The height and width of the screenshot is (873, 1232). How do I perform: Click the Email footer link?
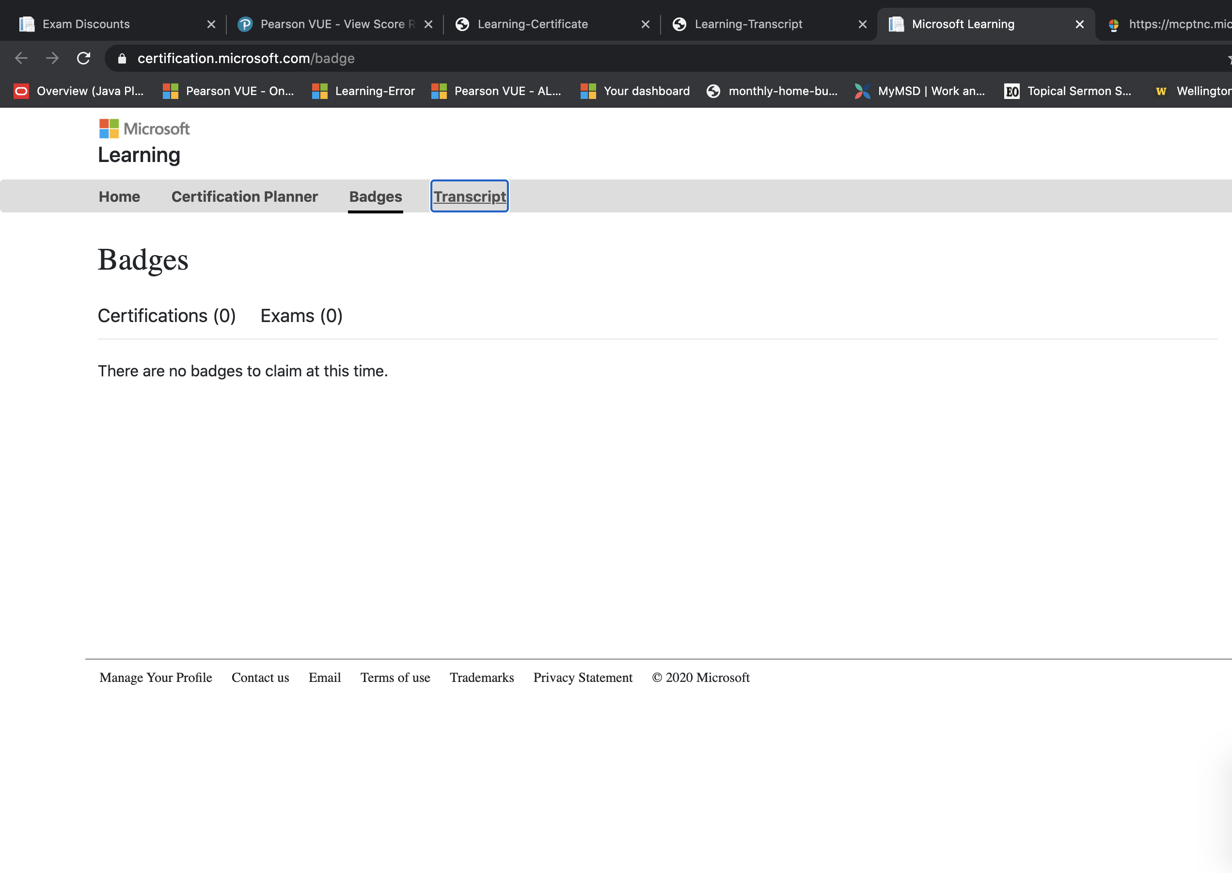[x=324, y=678]
